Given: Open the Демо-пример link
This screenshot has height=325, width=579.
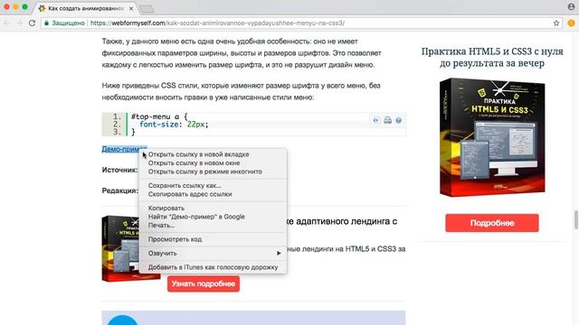Looking at the screenshot, I should tap(124, 149).
